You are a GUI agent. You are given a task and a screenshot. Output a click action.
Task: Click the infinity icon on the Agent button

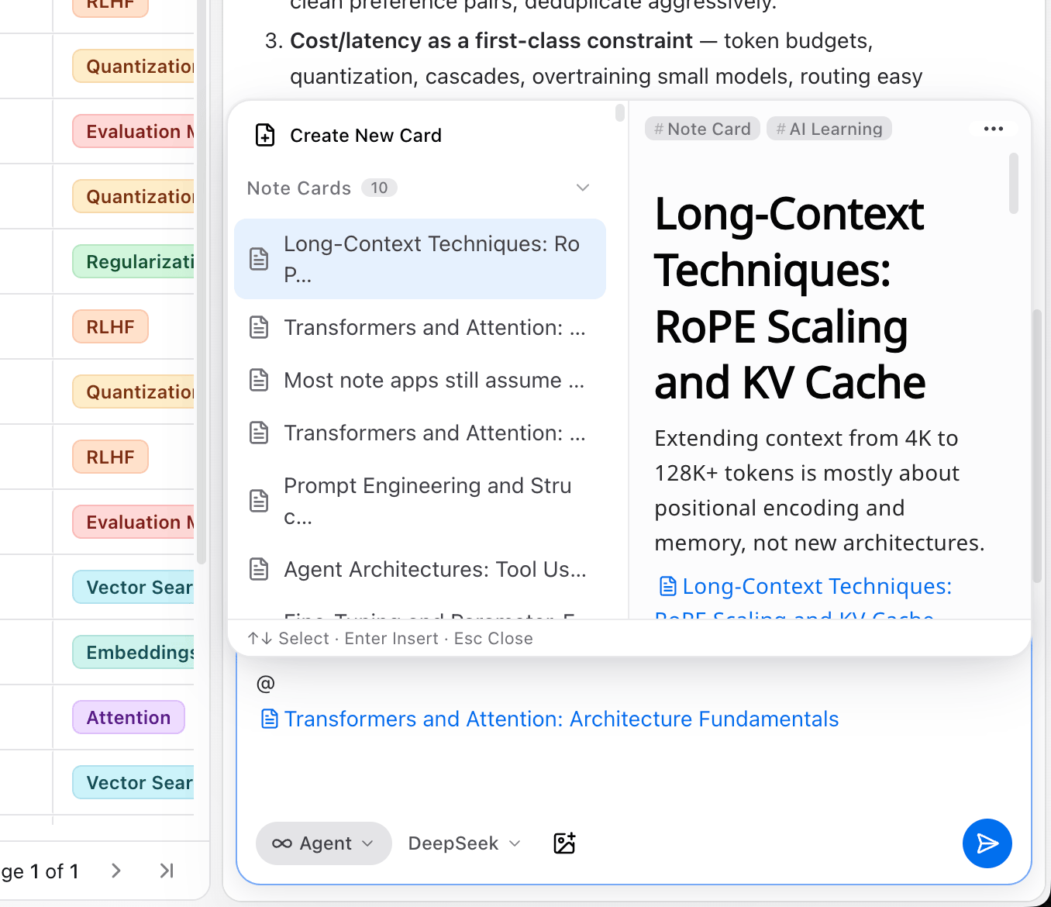[x=282, y=843]
